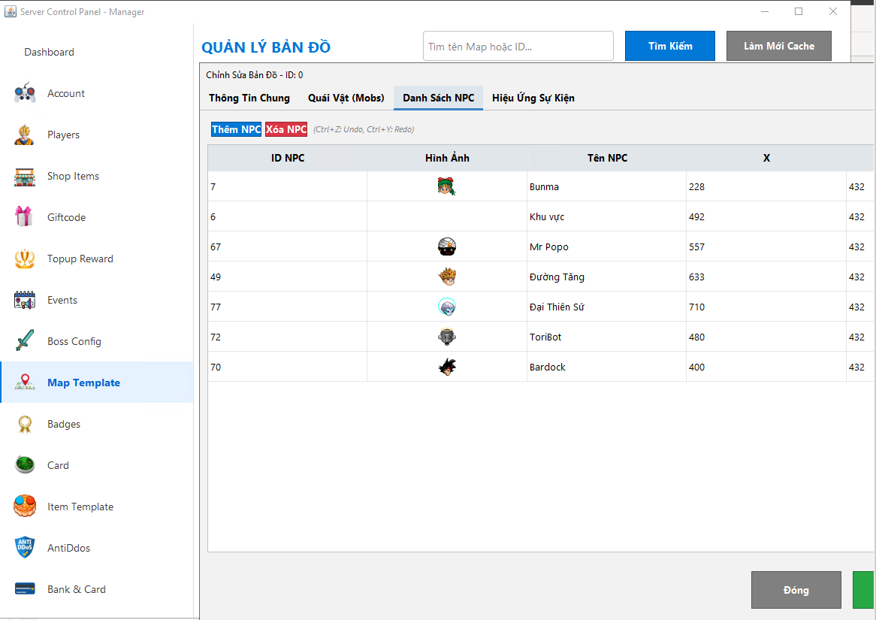Screen dimensions: 876x620
Task: Click X value 400 in Bardock row
Action: point(766,367)
